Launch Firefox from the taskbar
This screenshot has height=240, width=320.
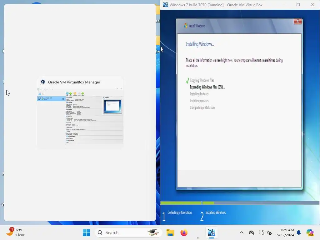coord(184,232)
